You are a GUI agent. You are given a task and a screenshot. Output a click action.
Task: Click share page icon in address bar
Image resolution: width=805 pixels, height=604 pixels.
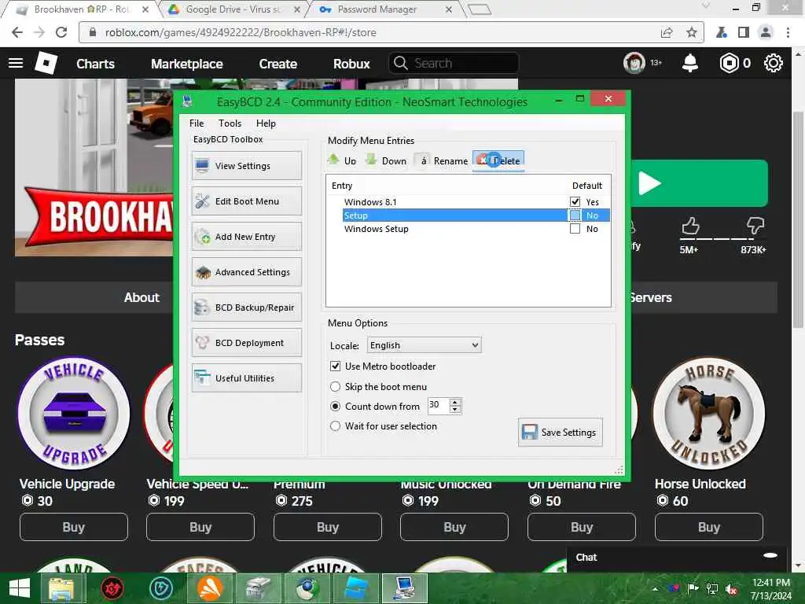point(667,32)
